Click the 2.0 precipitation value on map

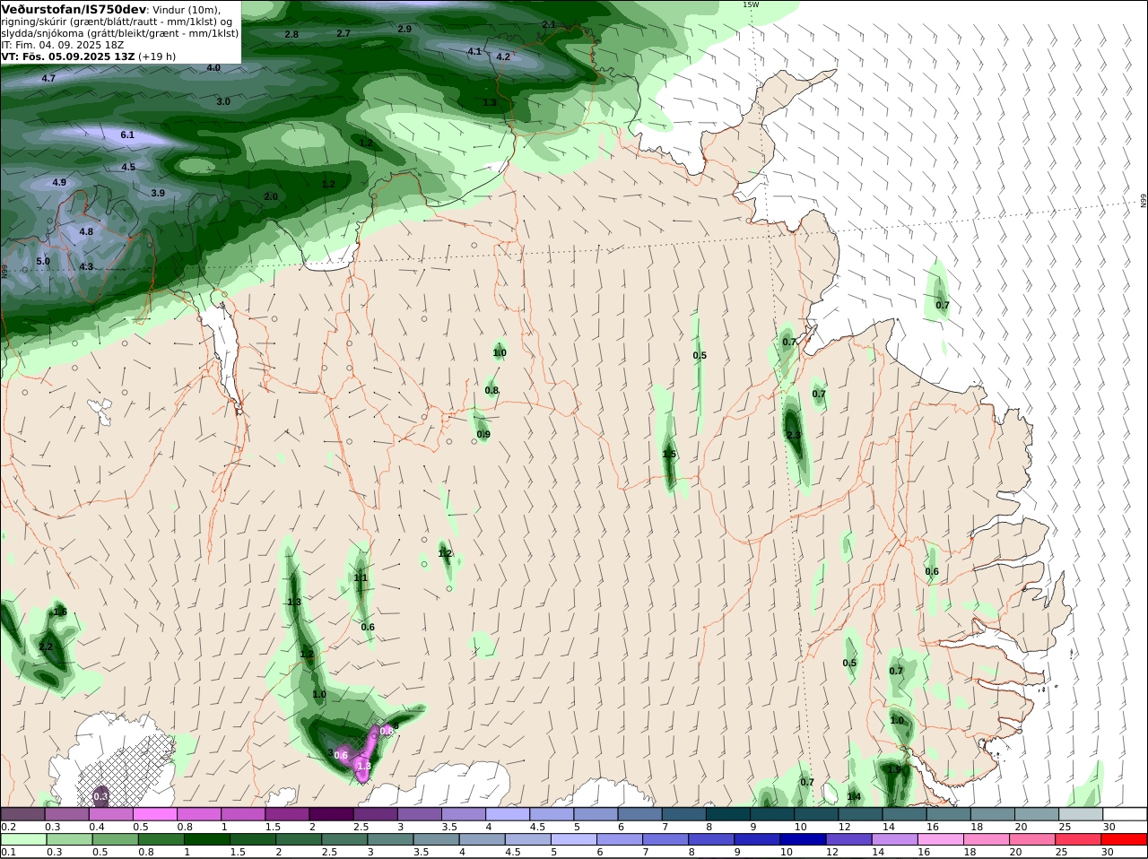click(271, 196)
